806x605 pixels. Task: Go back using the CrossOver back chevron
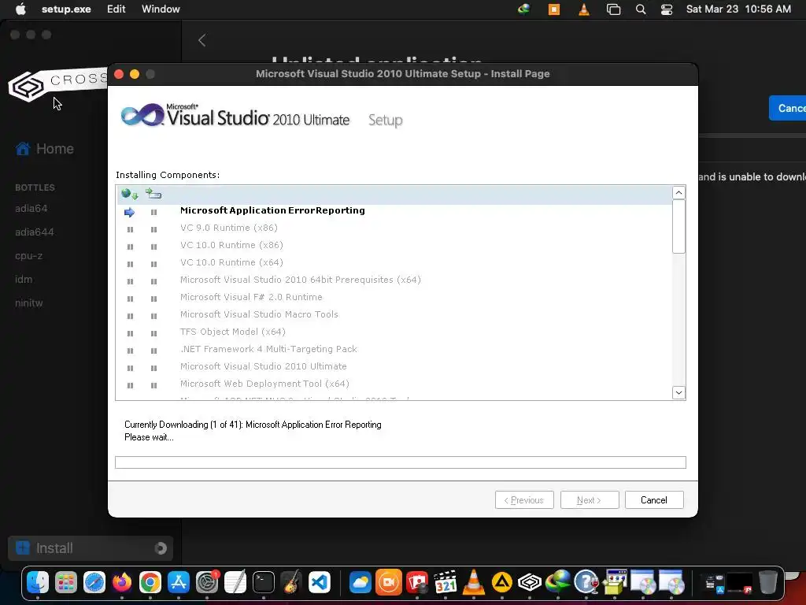tap(202, 40)
